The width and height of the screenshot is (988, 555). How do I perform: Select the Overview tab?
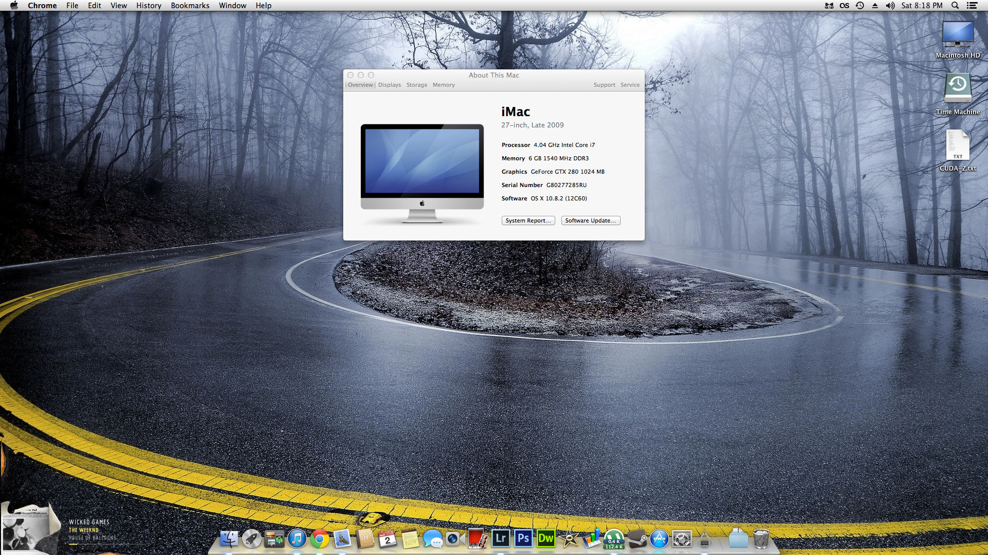coord(360,85)
